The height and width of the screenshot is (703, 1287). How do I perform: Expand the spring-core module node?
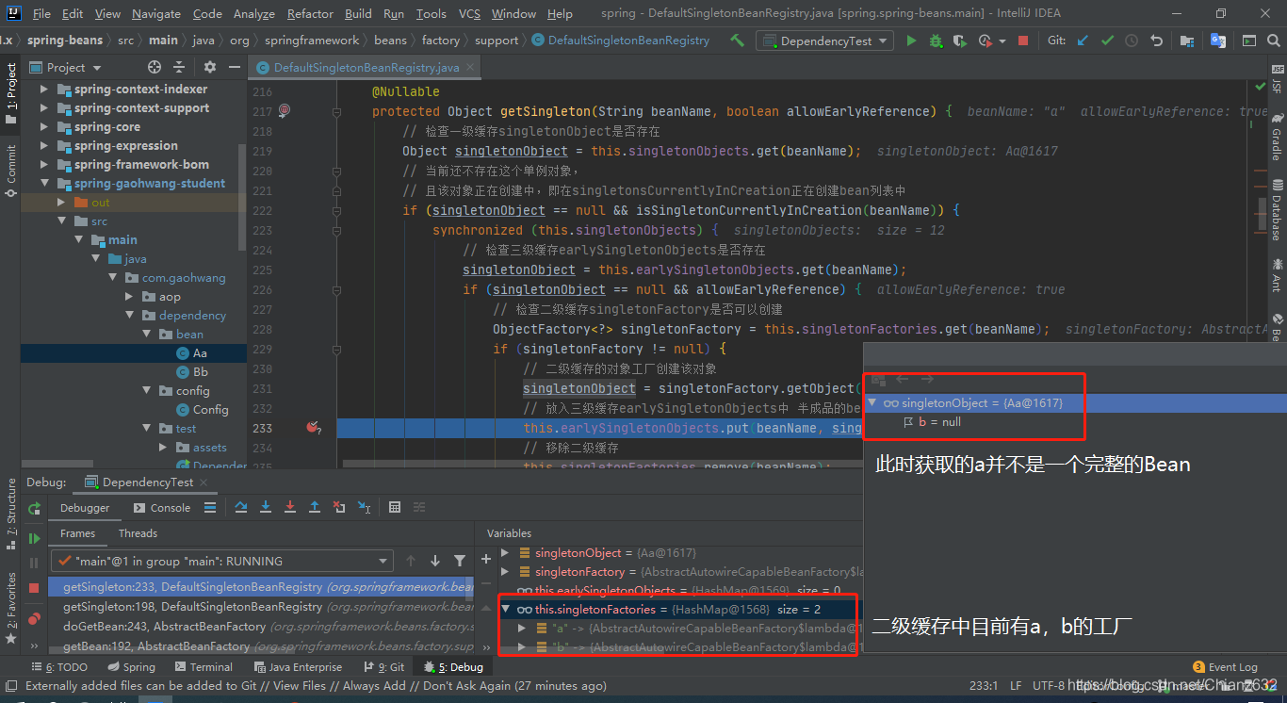(45, 127)
